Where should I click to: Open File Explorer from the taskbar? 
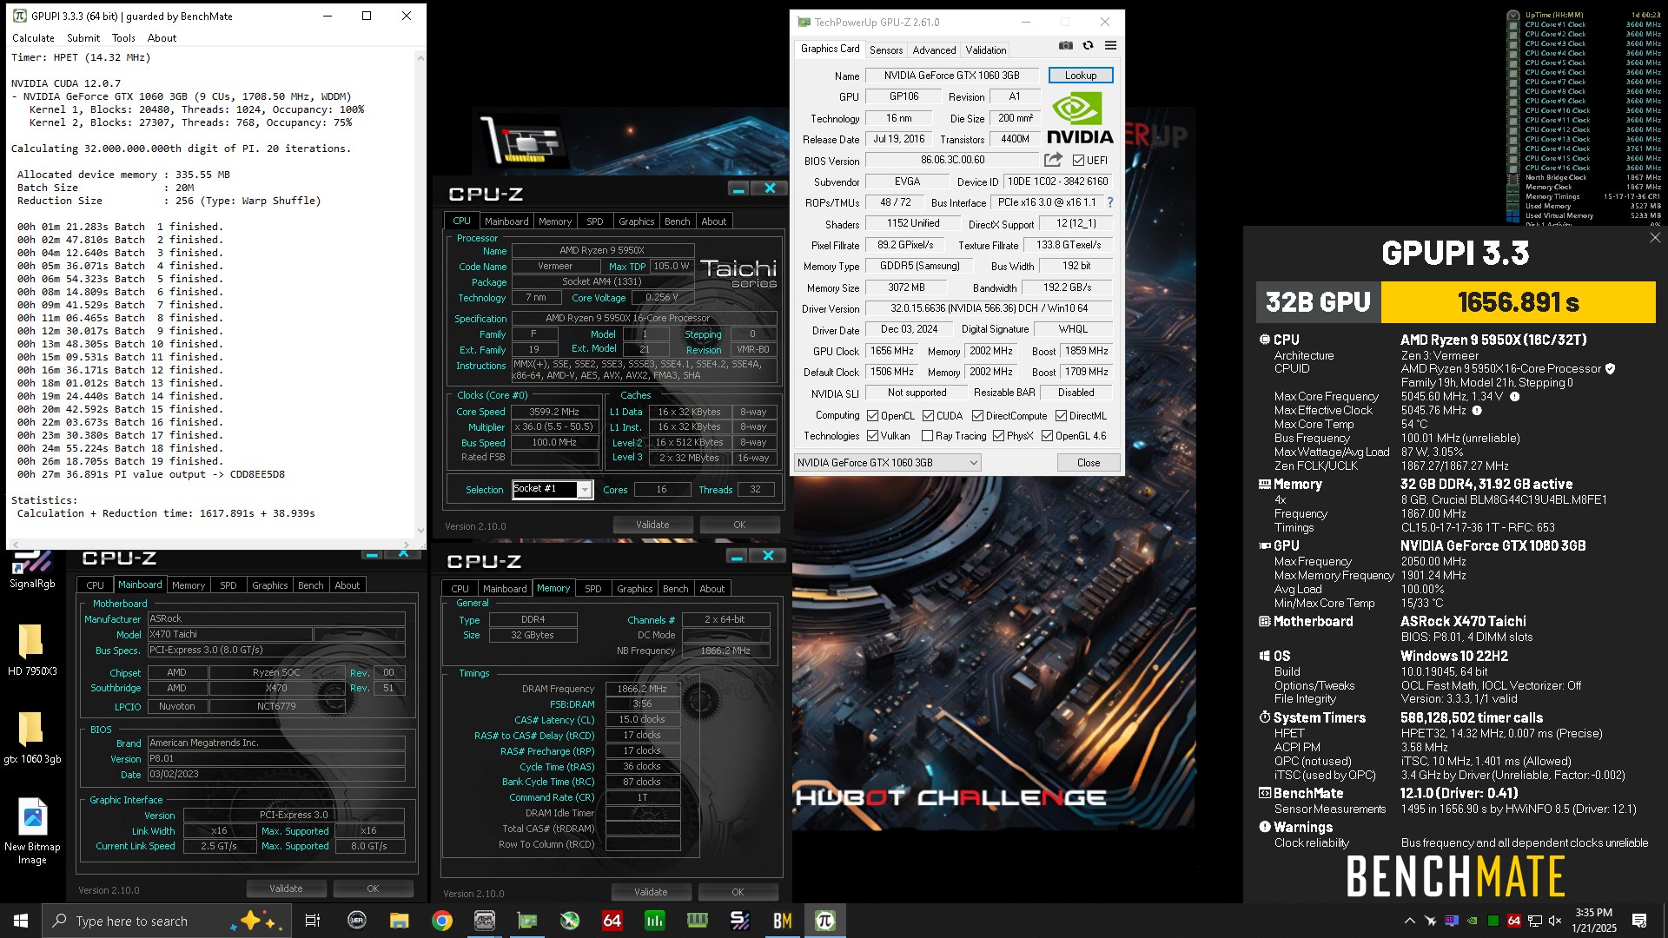click(399, 921)
